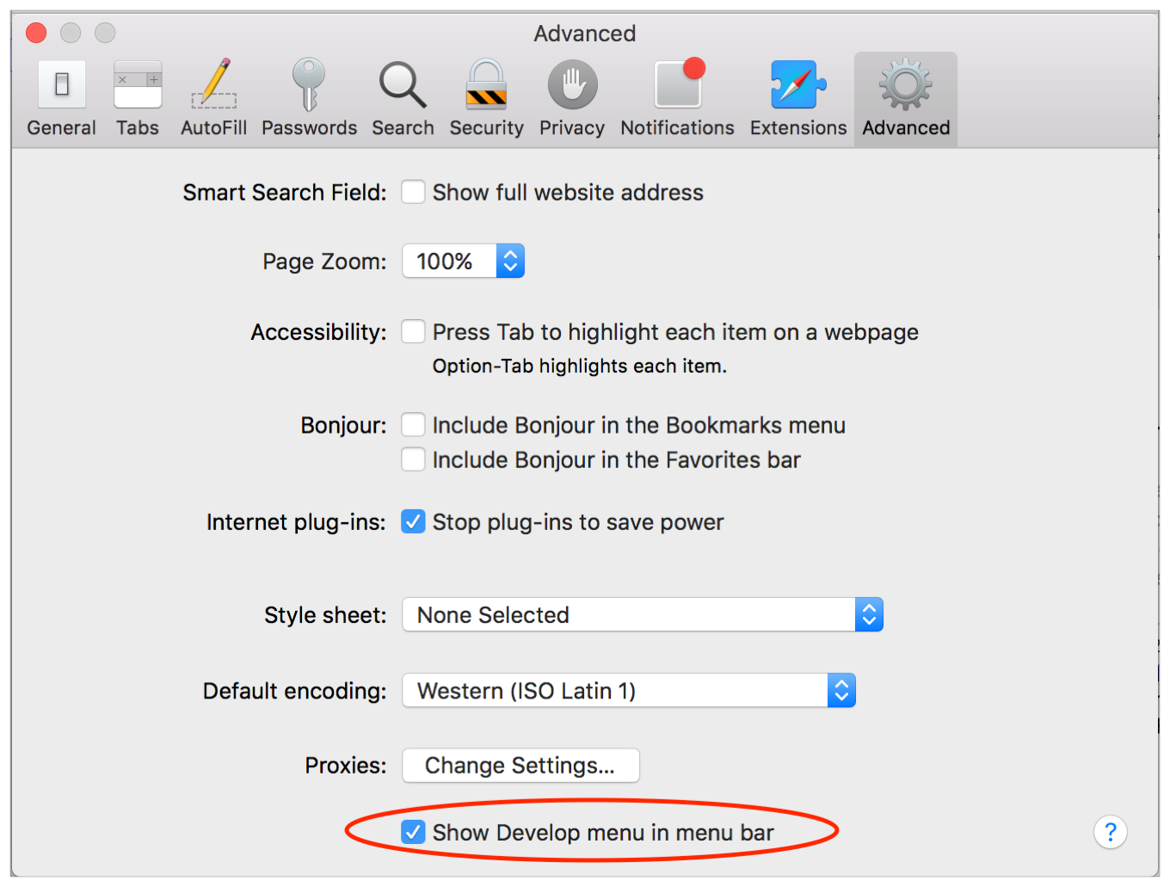The height and width of the screenshot is (887, 1170).
Task: Disable Stop plug-ins to save power
Action: (414, 521)
